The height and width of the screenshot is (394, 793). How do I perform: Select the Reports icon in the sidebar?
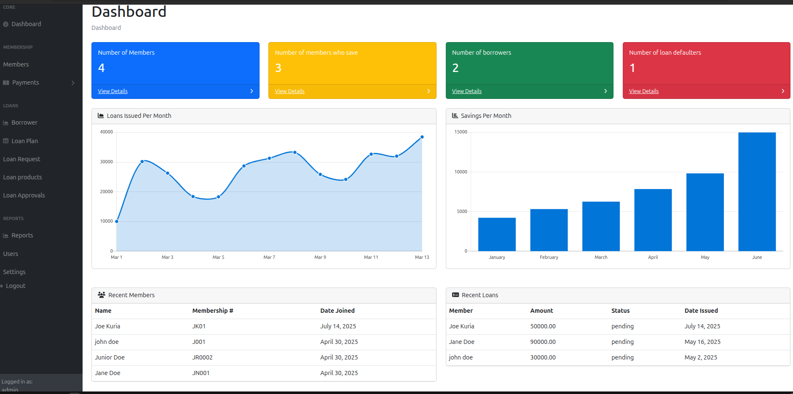(x=6, y=235)
